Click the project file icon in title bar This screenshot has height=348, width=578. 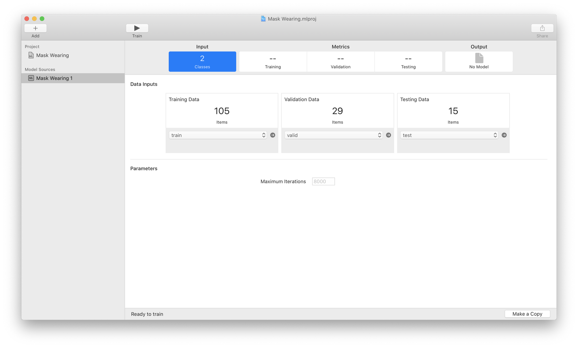click(x=263, y=19)
